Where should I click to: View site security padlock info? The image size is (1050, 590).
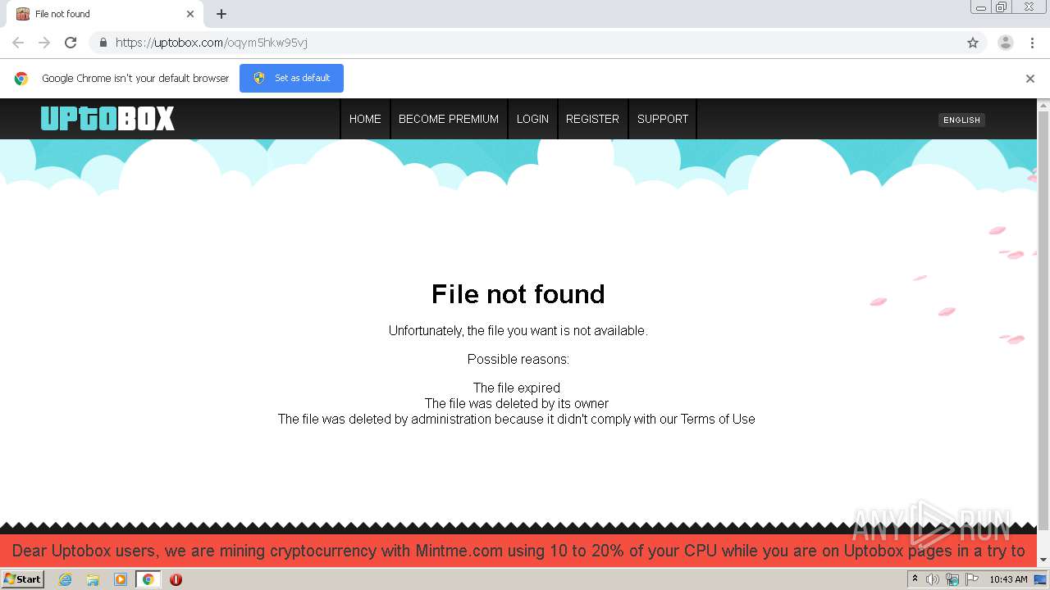(103, 43)
